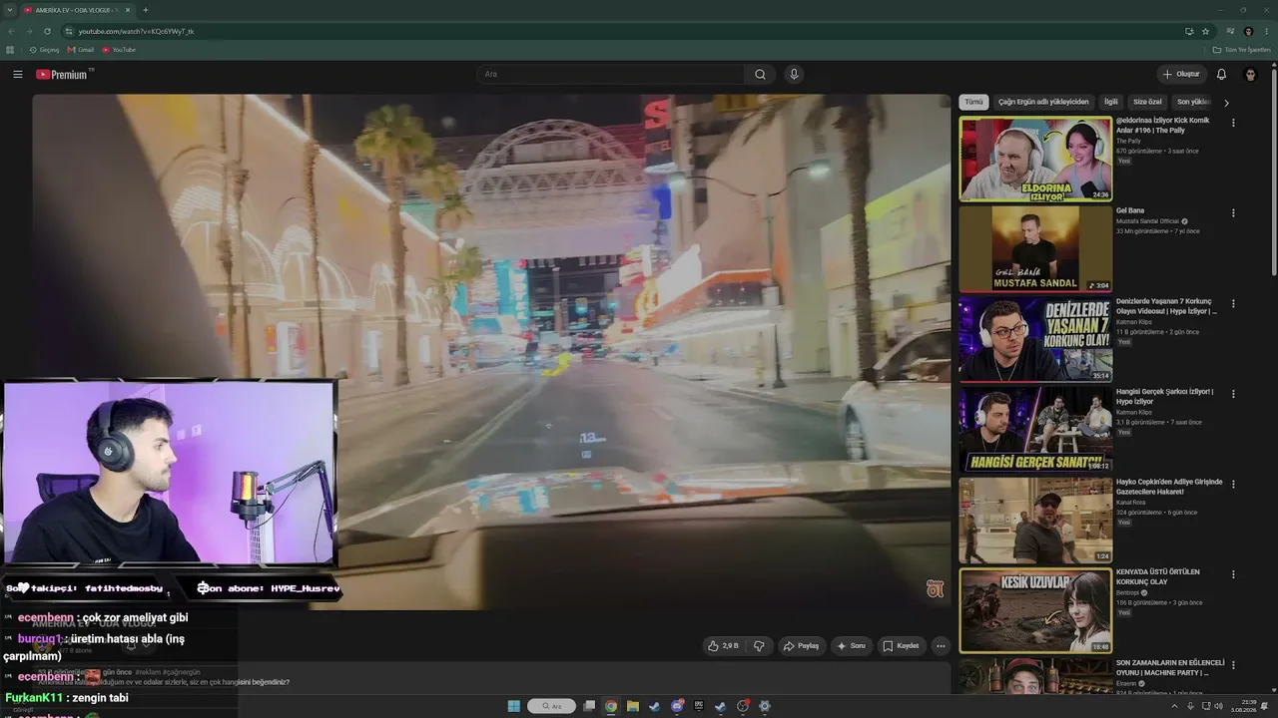
Task: Open the YouTube account avatar menu
Action: click(1250, 75)
